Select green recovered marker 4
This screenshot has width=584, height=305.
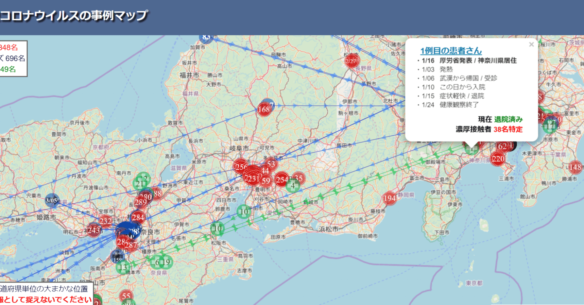293,186
